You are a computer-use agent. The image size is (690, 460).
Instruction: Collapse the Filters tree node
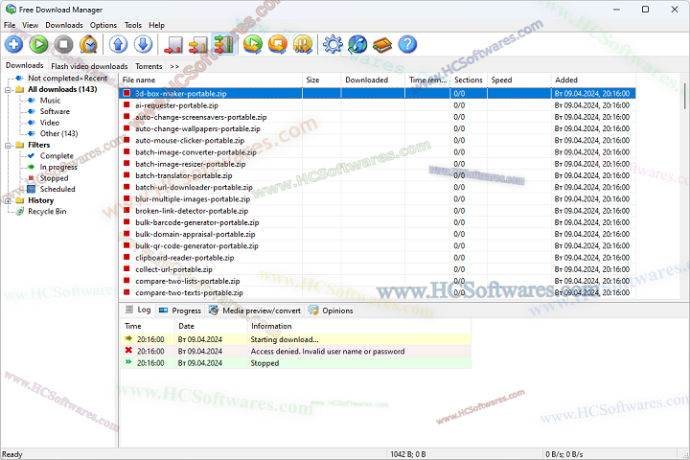click(x=8, y=146)
